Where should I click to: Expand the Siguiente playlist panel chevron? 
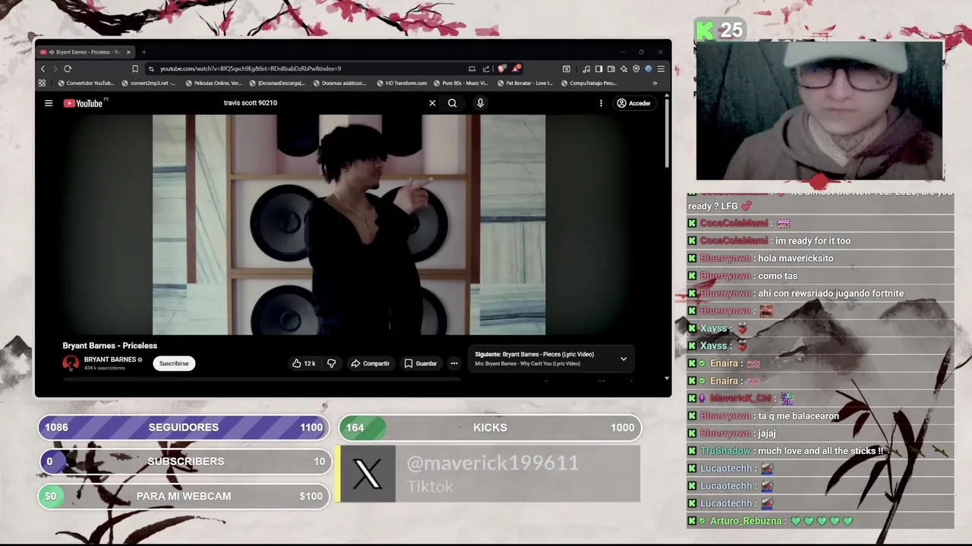(623, 359)
